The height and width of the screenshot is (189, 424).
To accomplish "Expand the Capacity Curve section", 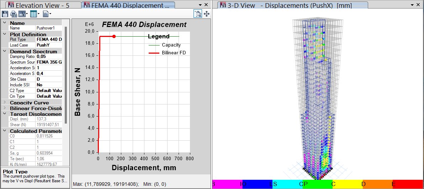I will tap(4, 103).
